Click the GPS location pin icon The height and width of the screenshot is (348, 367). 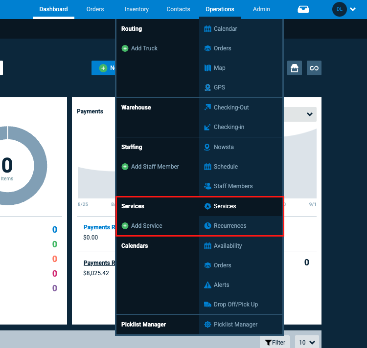[207, 87]
